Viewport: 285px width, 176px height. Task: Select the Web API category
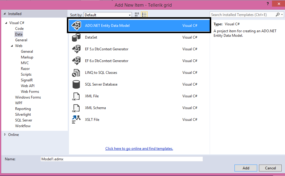(x=28, y=86)
